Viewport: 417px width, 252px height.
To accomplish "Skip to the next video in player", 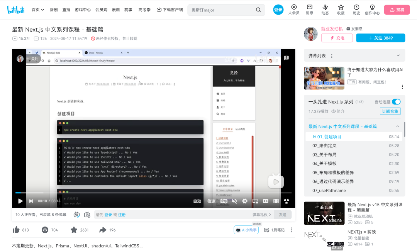I will coord(31,201).
